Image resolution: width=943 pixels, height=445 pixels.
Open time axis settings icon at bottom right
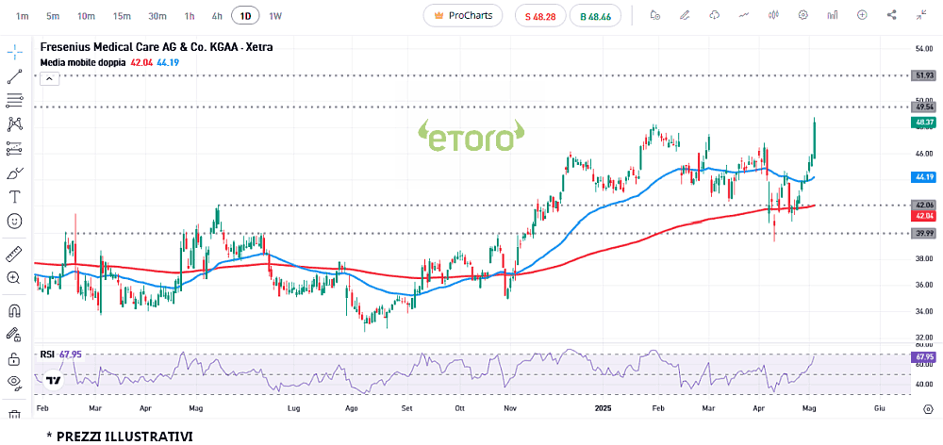(928, 409)
